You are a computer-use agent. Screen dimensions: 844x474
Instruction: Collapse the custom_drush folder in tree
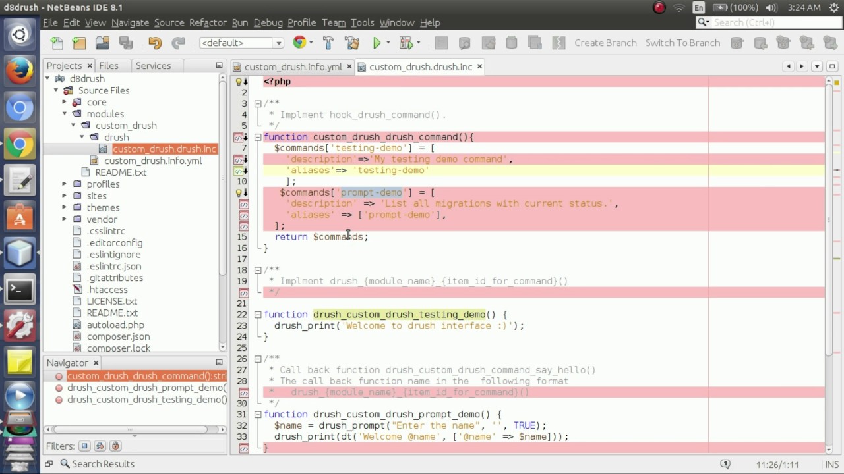pos(73,125)
